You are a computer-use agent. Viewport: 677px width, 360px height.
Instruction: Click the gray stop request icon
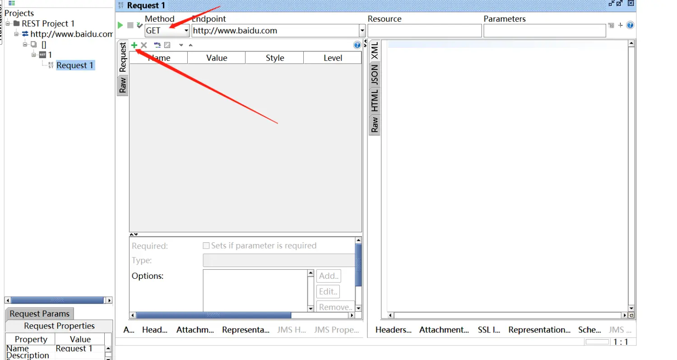[130, 25]
